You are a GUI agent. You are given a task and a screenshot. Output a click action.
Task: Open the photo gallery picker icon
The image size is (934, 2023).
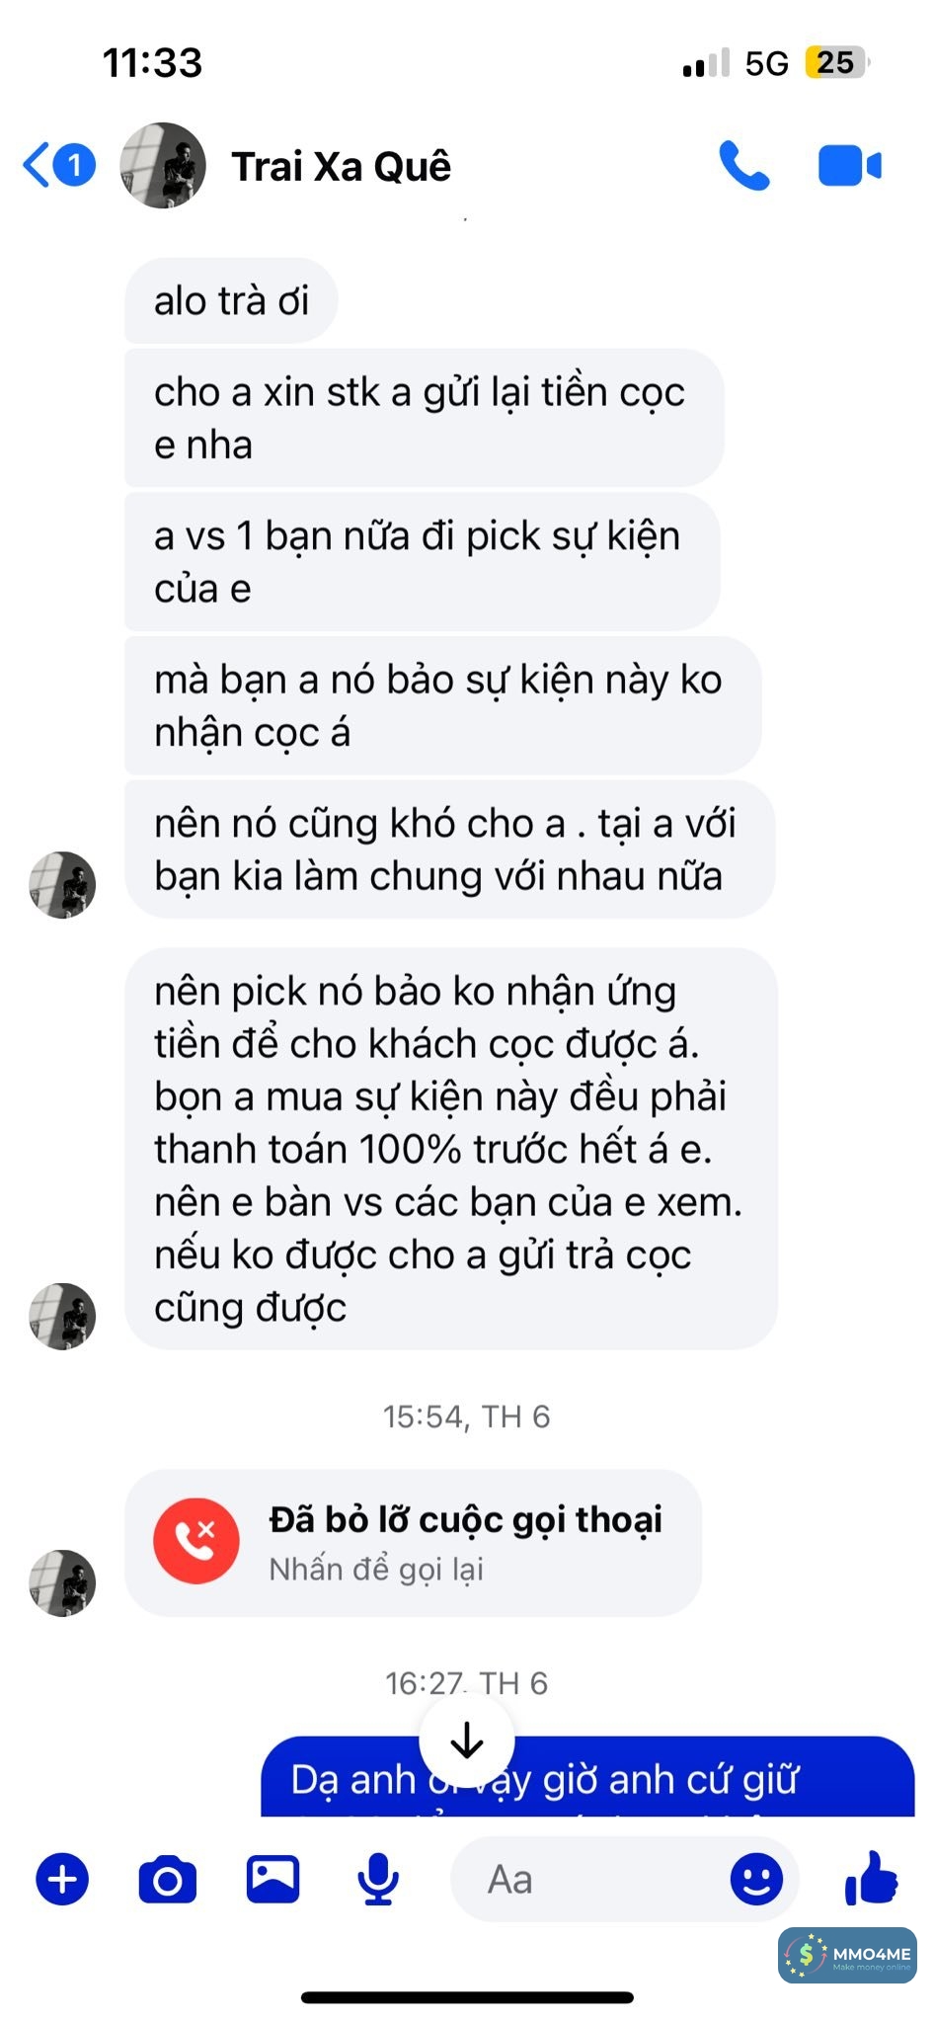[272, 1878]
